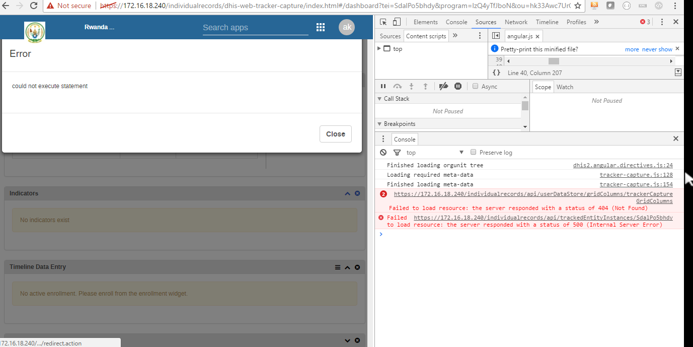The width and height of the screenshot is (693, 347).
Task: Open the DHIS2 apps grid icon
Action: pos(320,27)
